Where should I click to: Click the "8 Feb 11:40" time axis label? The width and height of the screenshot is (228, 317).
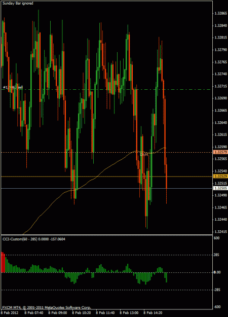point(105,313)
